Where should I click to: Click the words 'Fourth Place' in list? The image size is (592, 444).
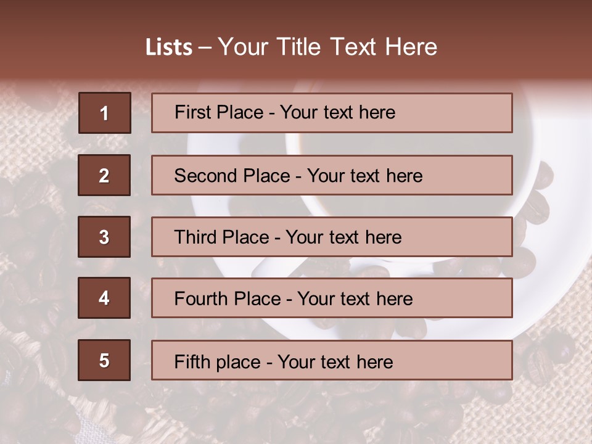click(x=228, y=298)
